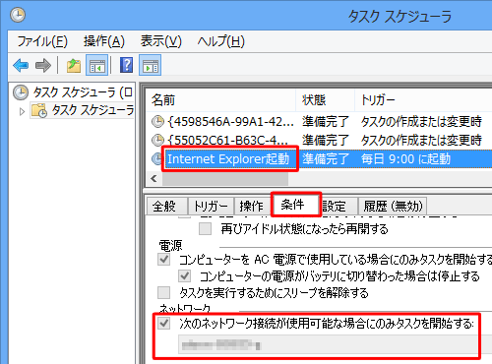
Task: Toggle 次のネットワーク接続が使用可能な場合 checkbox
Action: click(x=164, y=324)
